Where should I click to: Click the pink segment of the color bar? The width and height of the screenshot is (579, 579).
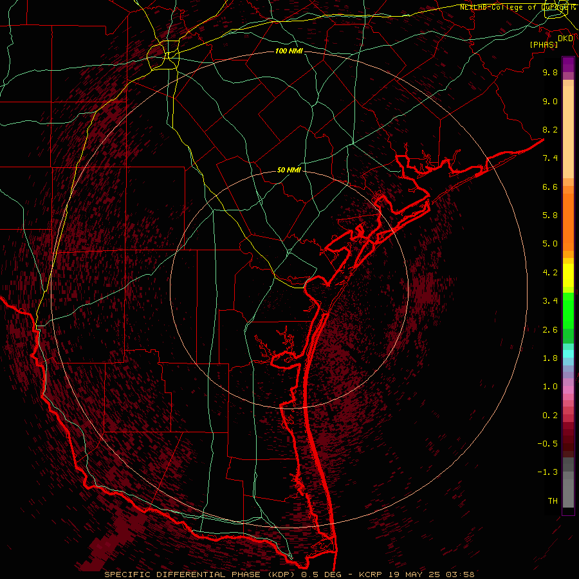568,390
